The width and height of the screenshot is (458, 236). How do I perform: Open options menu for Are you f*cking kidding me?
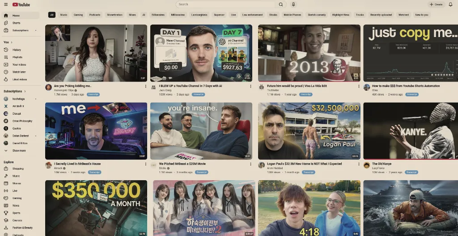[x=145, y=86]
